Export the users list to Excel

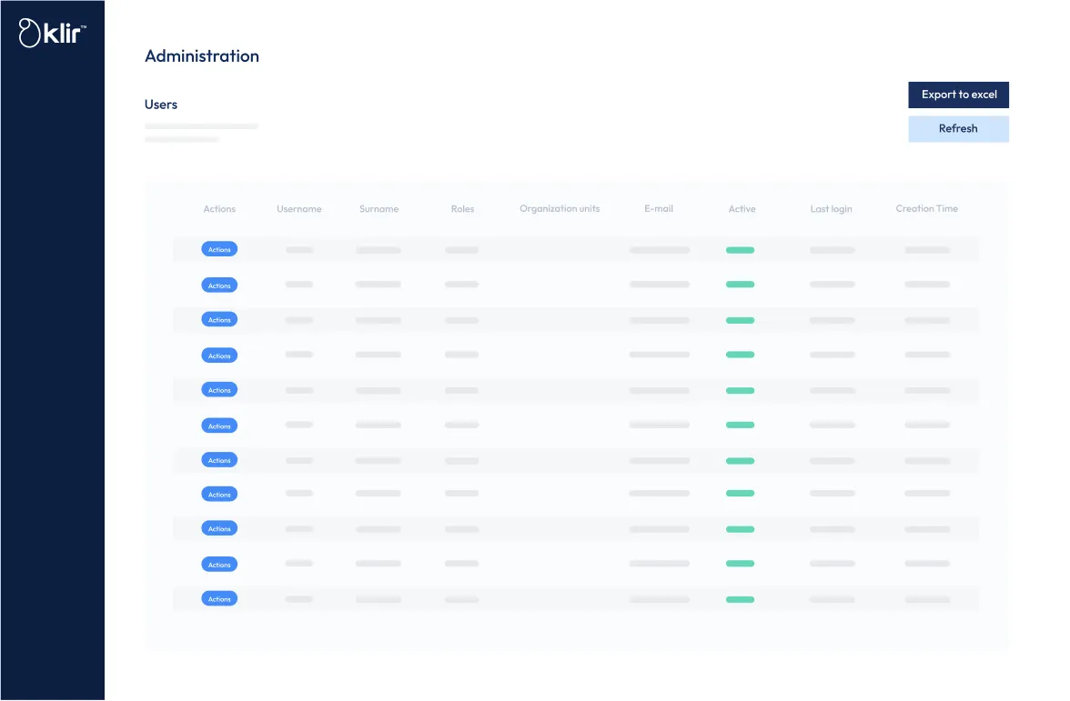click(958, 95)
